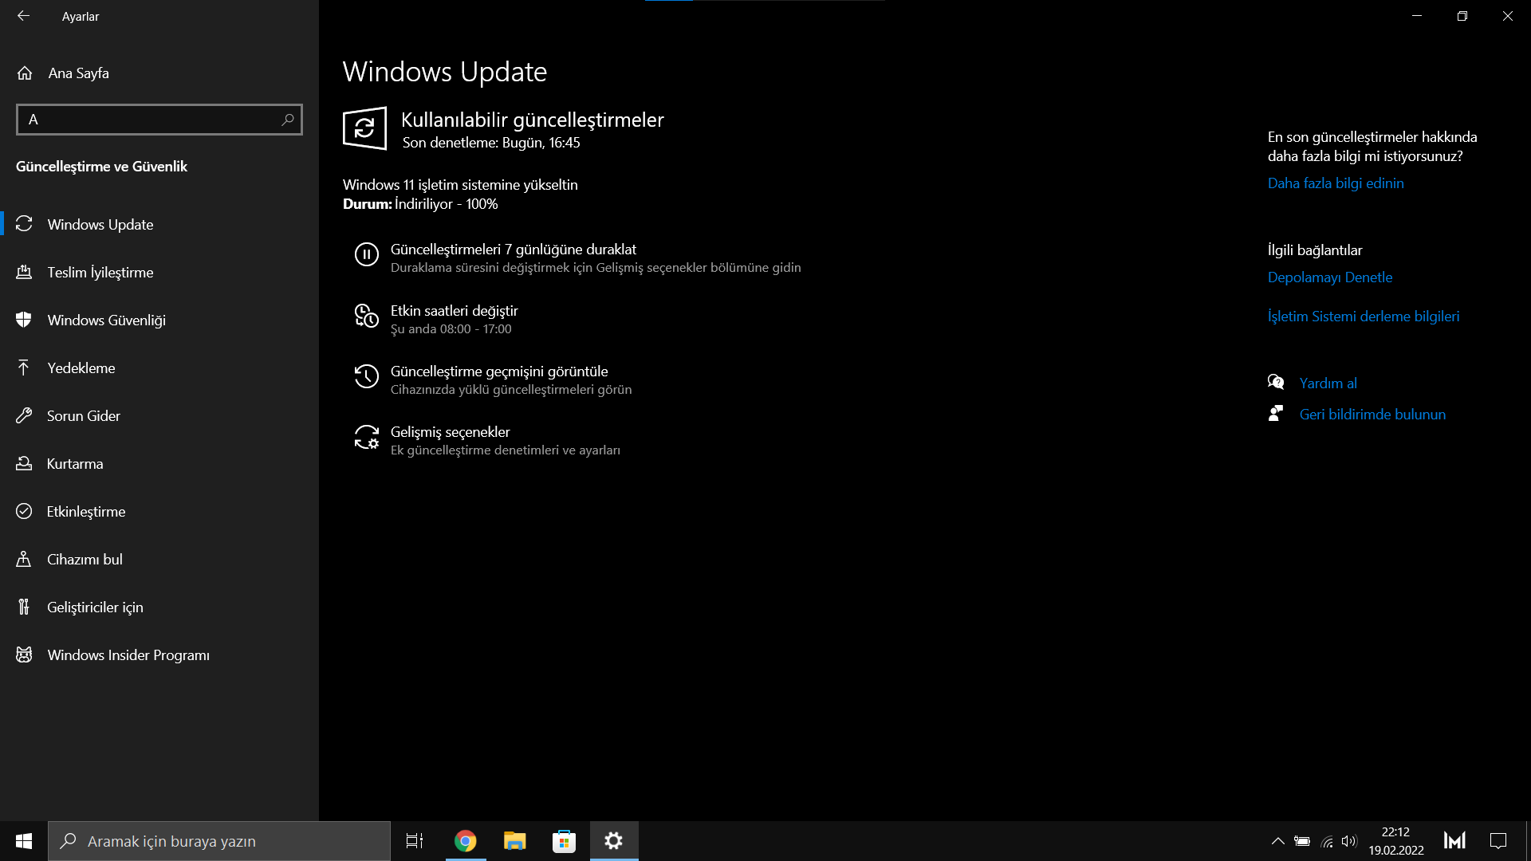Click Güncelleştirmeleri 7 günlüğüne duraklat
This screenshot has height=861, width=1531.
514,250
